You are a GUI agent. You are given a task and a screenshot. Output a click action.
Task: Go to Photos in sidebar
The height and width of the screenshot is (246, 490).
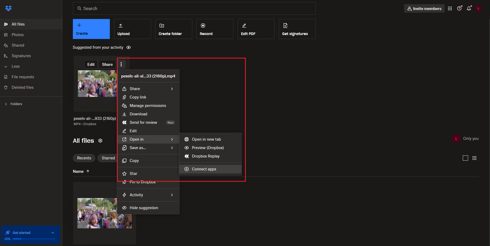pyautogui.click(x=31, y=35)
